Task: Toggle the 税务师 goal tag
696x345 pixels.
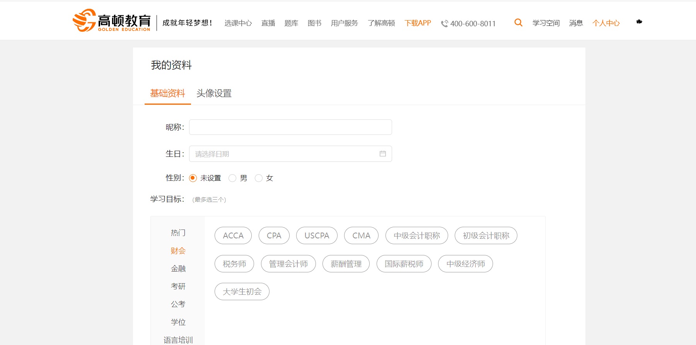Action: [234, 264]
